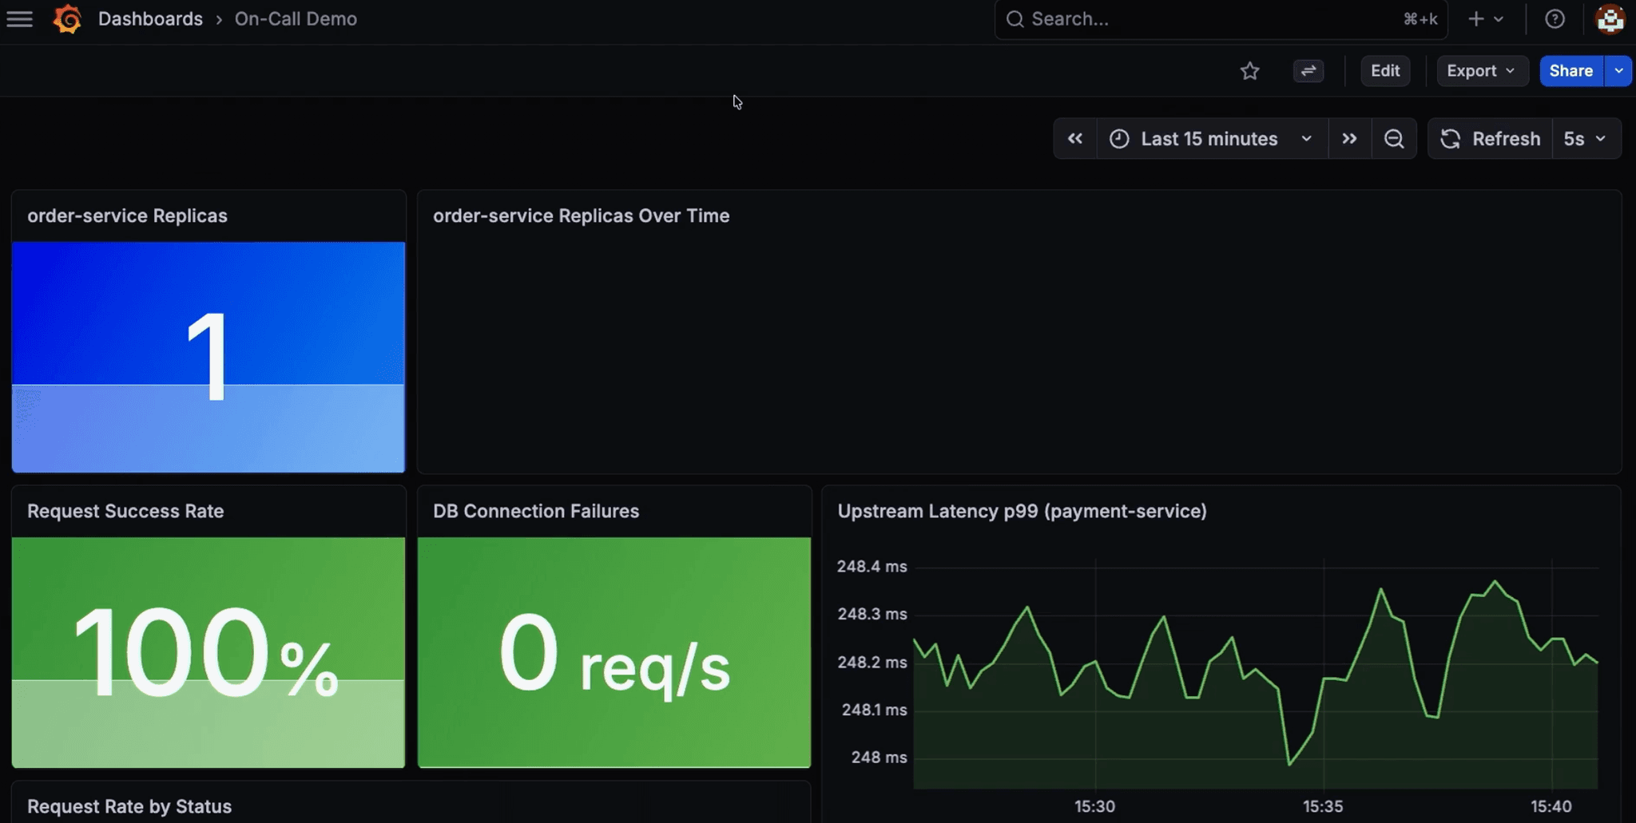
Task: Click the 15:40 time axis label
Action: (1551, 806)
